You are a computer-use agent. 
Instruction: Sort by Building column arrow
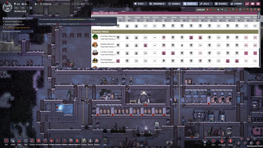(230, 20)
